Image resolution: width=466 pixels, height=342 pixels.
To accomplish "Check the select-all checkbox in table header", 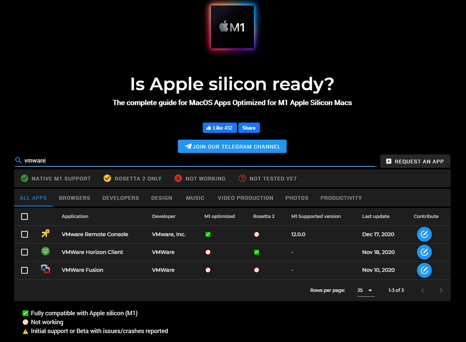I will pyautogui.click(x=25, y=216).
